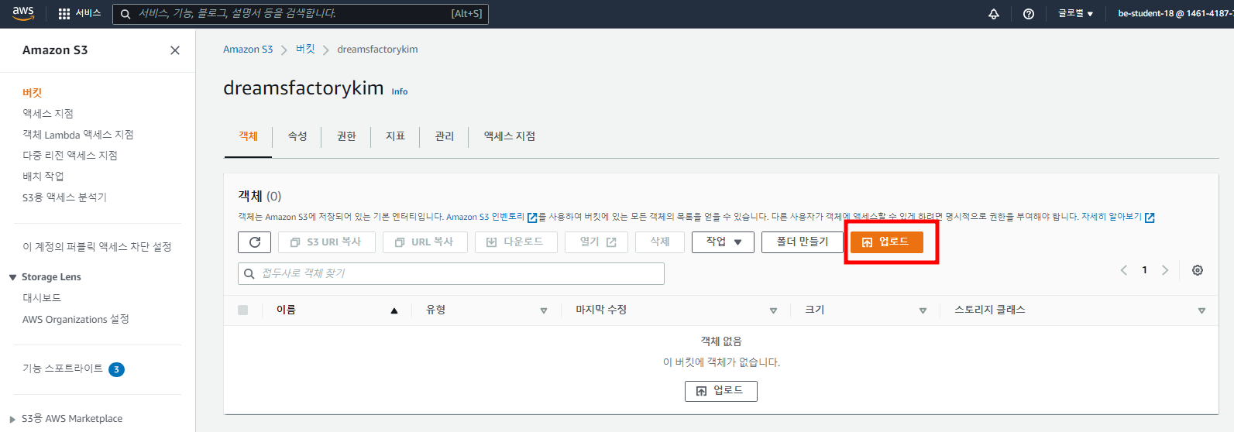Open 인벤토리 external link icon
Image resolution: width=1234 pixels, height=432 pixels.
pyautogui.click(x=532, y=218)
